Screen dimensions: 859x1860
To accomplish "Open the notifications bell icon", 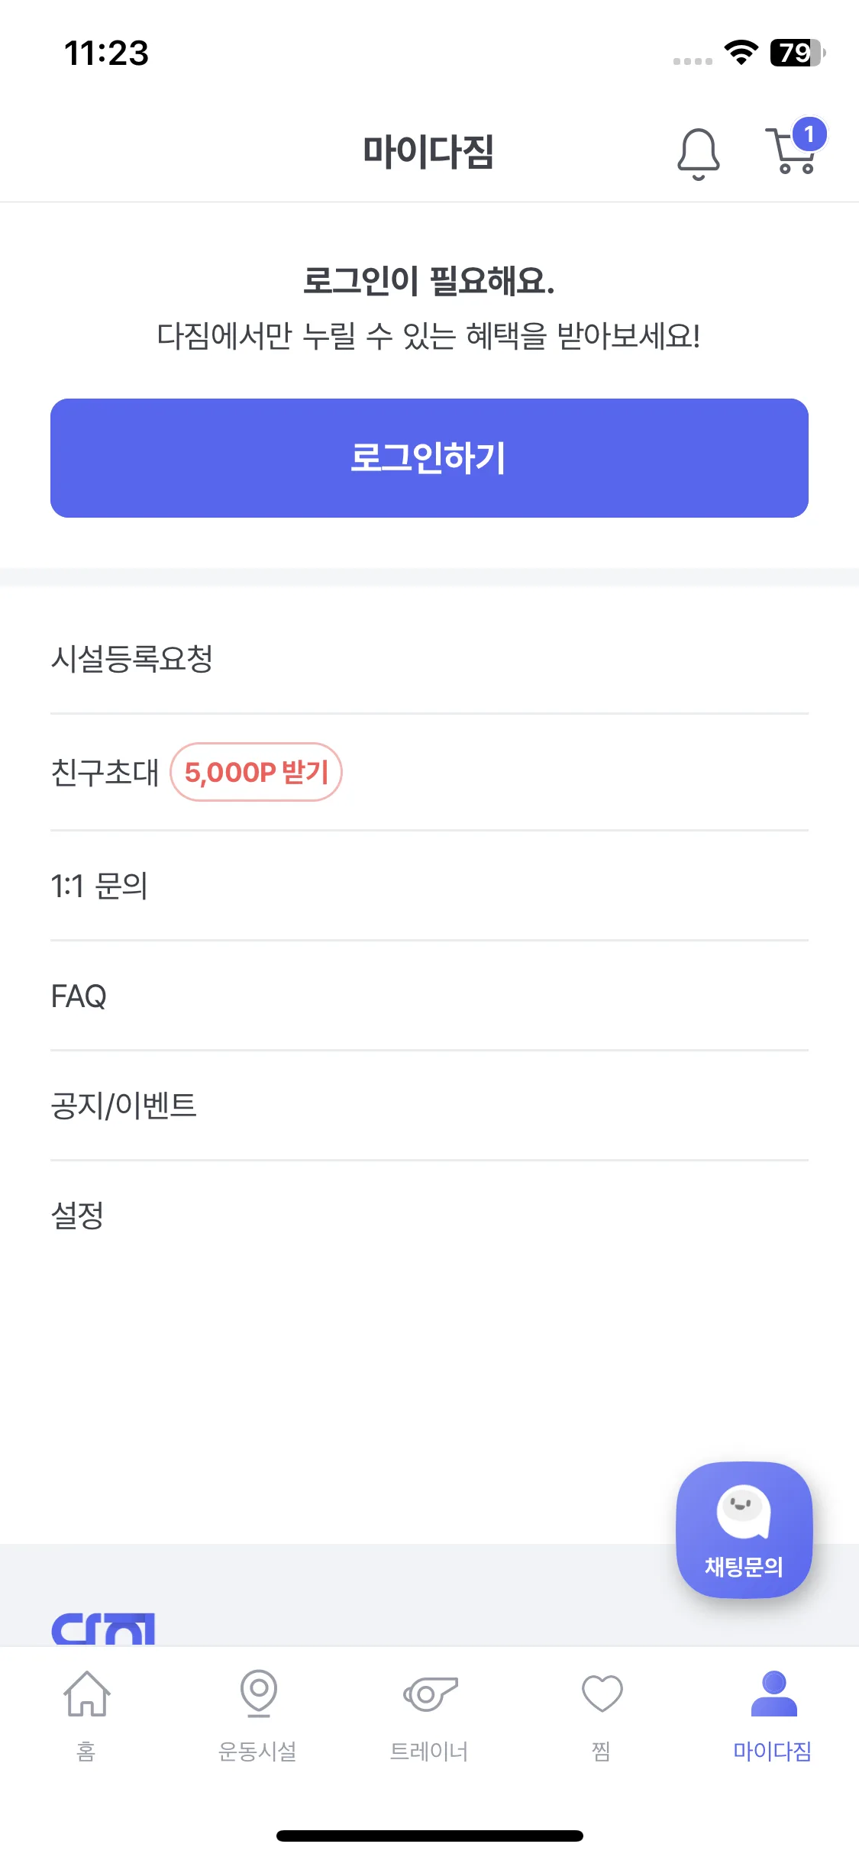I will point(698,153).
